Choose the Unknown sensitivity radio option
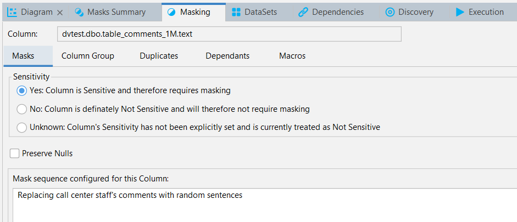The height and width of the screenshot is (222, 517). click(22, 127)
